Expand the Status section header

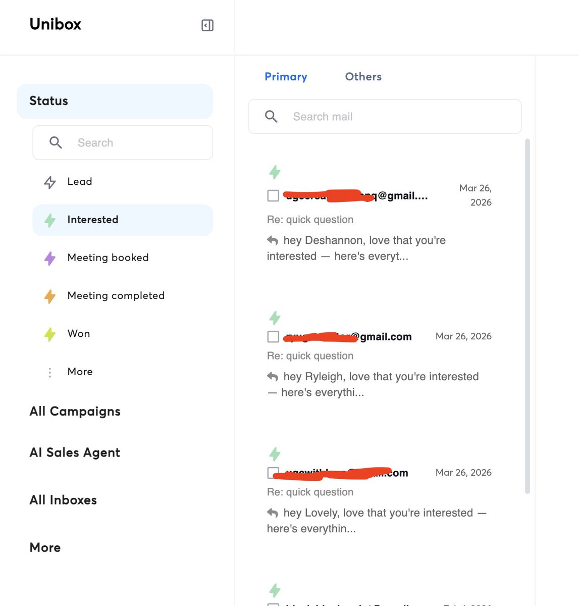[115, 101]
